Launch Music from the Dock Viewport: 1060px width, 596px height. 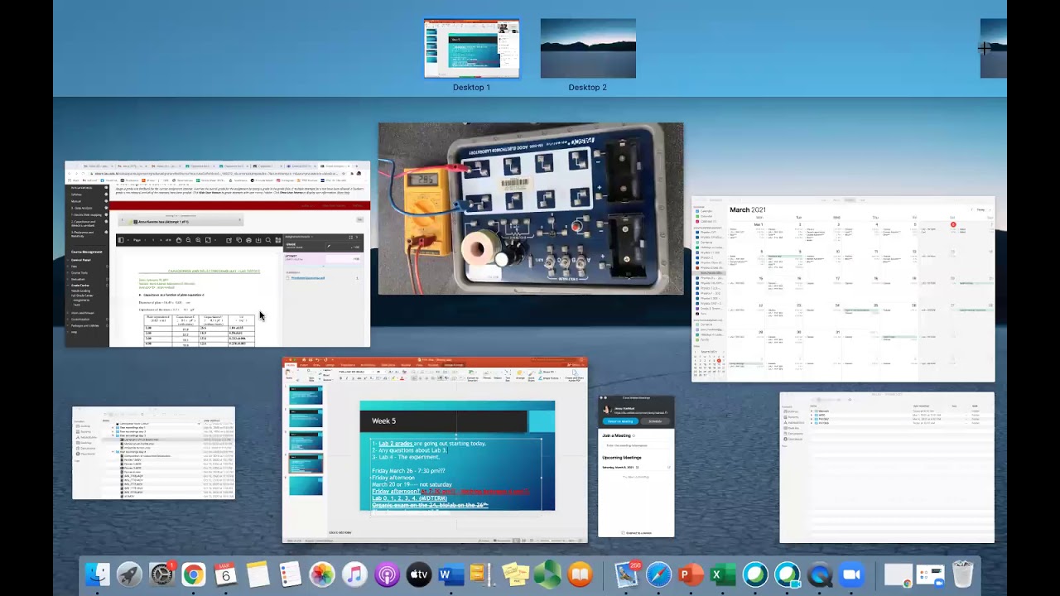354,574
